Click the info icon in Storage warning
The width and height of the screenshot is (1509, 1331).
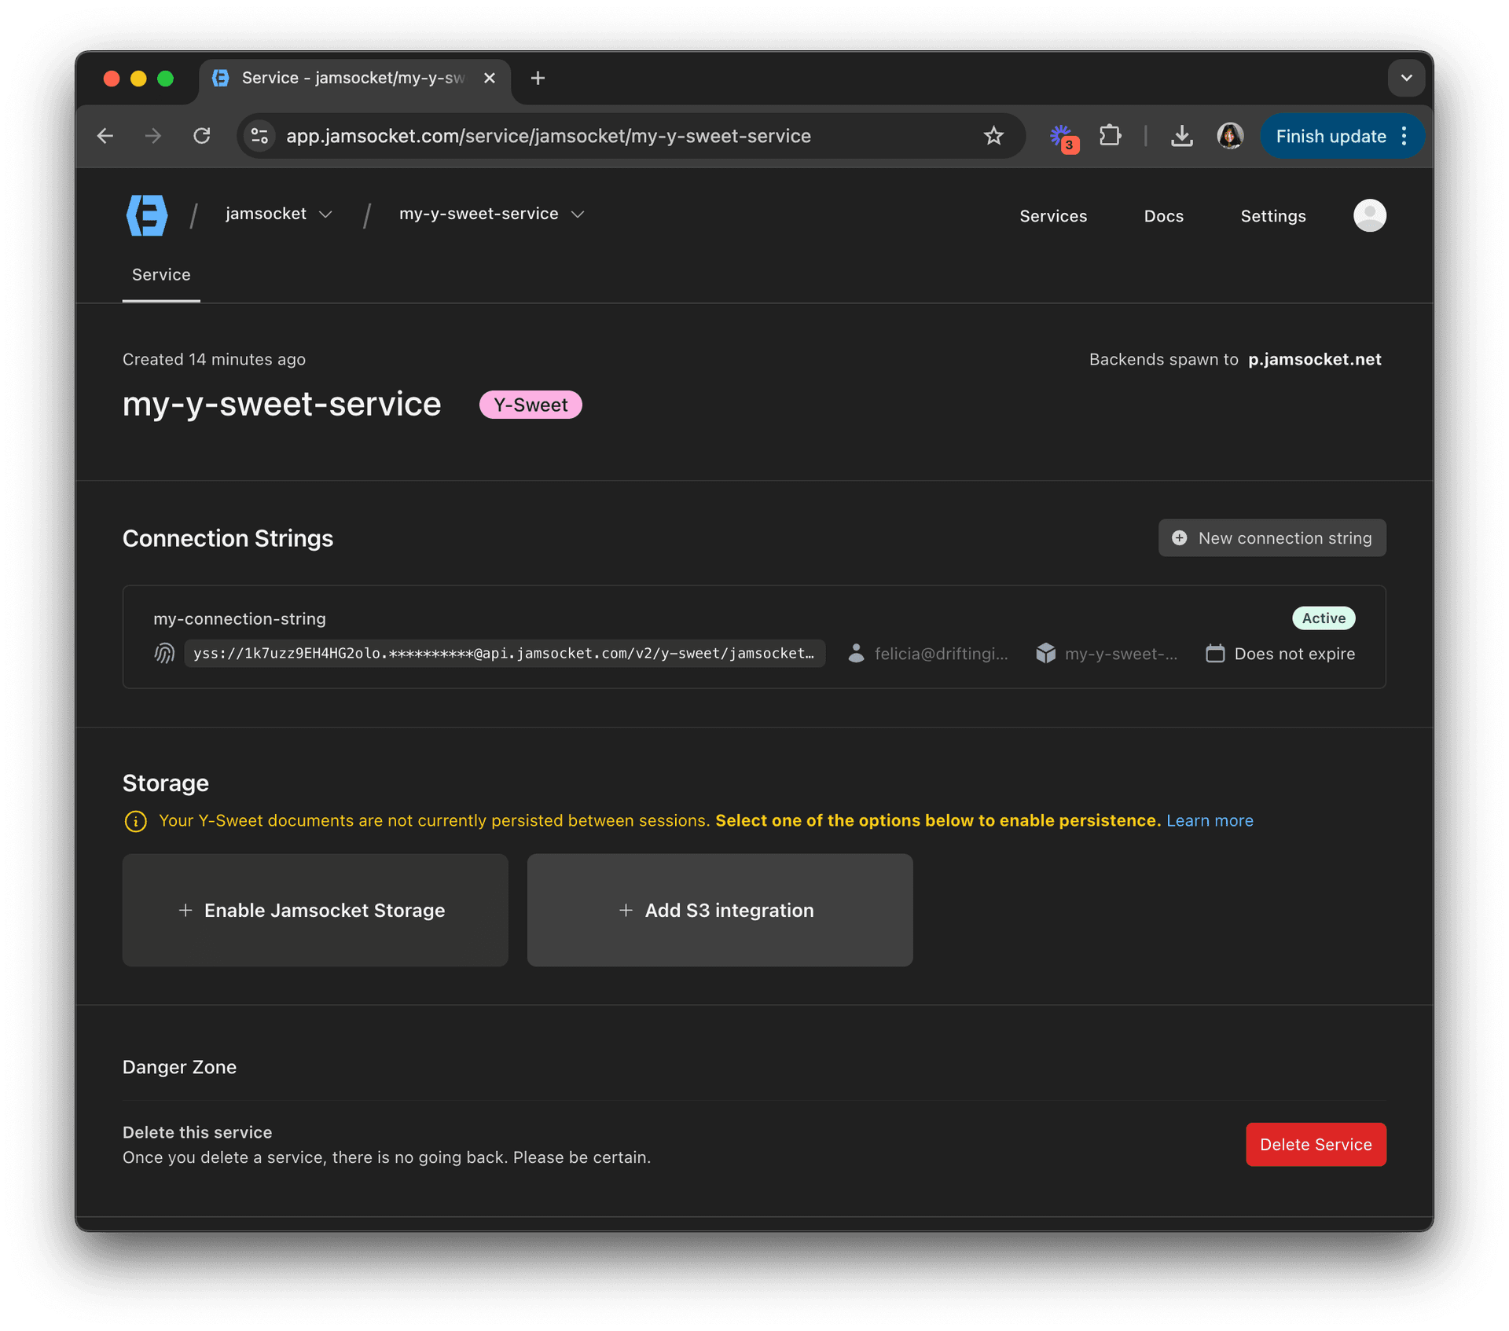tap(136, 821)
